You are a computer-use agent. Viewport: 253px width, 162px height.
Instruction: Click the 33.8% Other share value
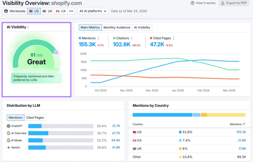[x=187, y=157]
